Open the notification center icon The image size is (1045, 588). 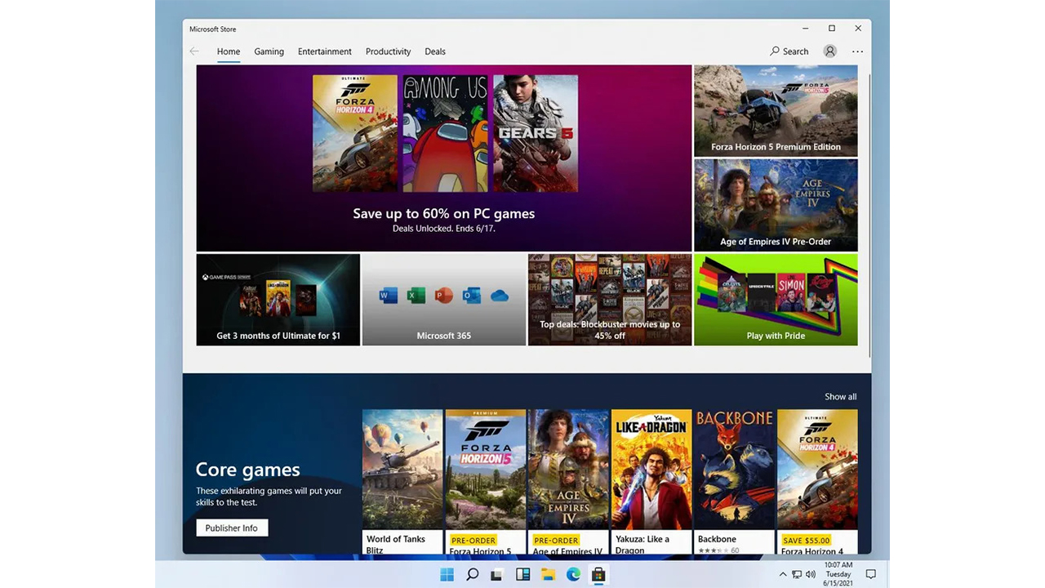870,575
